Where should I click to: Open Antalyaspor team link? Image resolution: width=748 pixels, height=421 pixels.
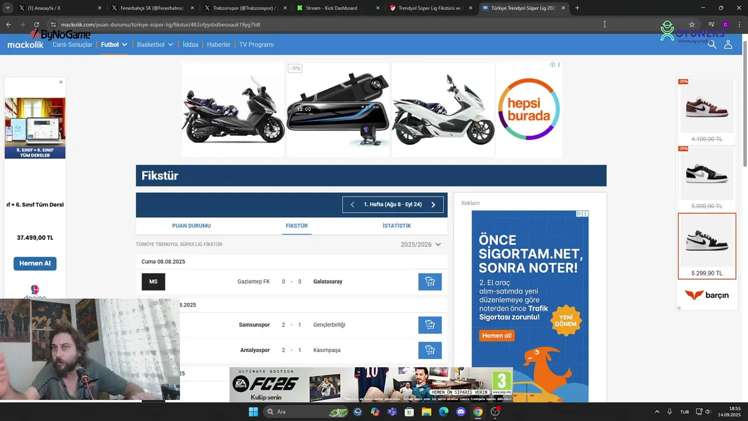click(x=255, y=350)
